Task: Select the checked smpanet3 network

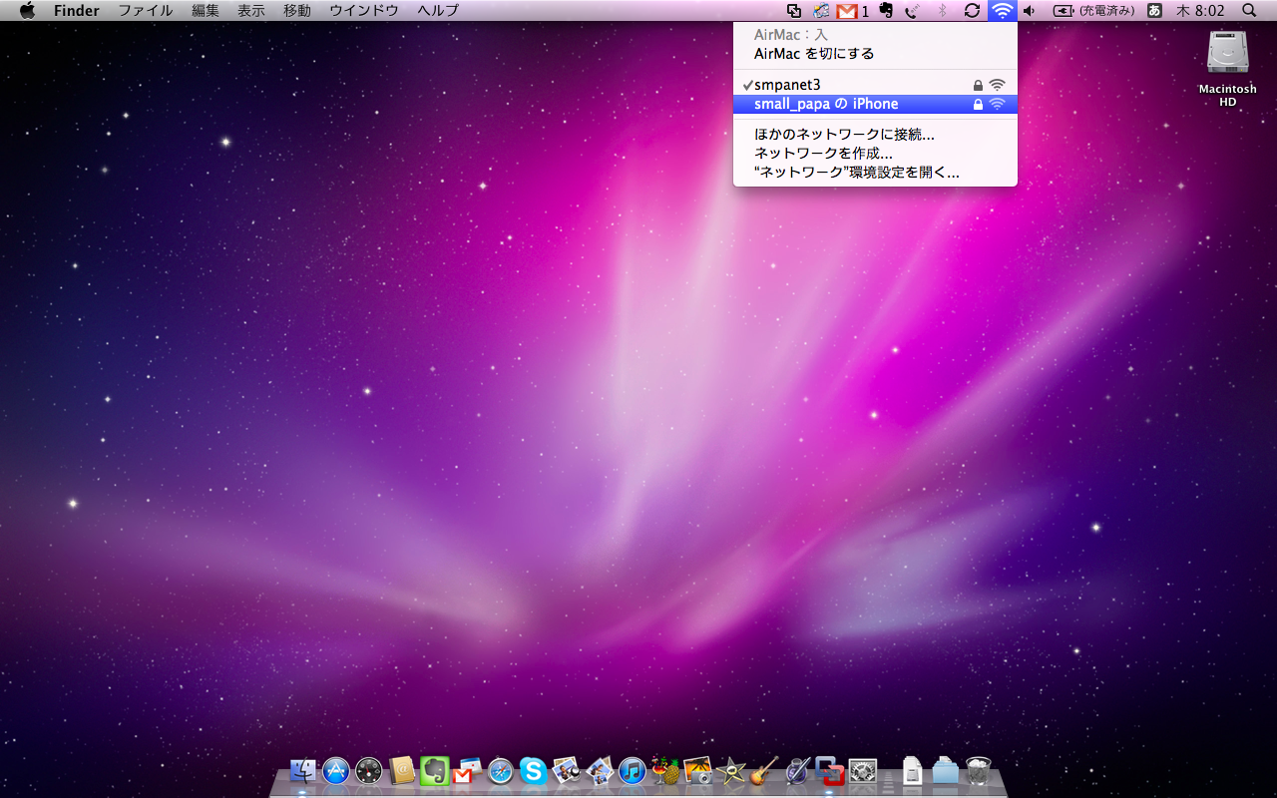Action: [x=875, y=85]
